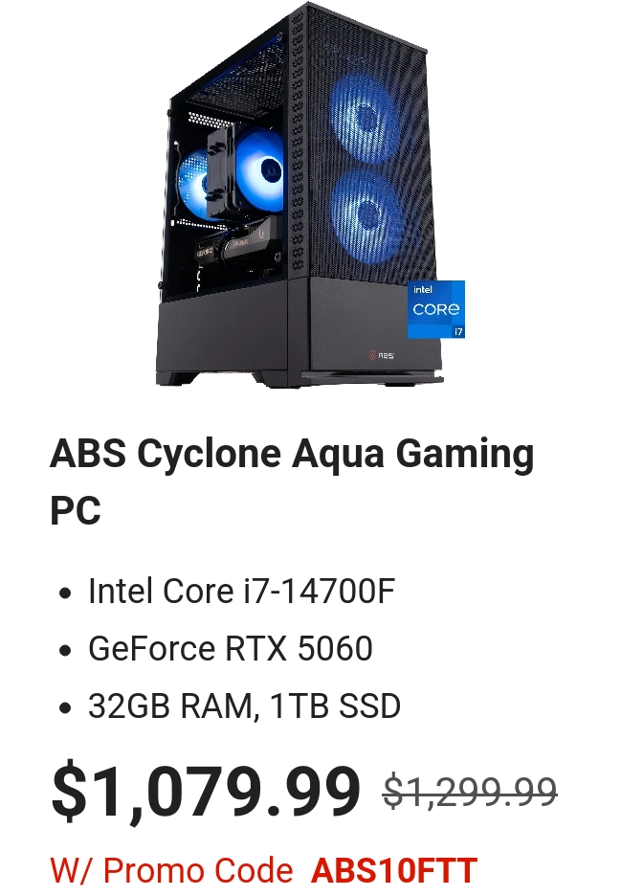Open the ABS Cyclone Aqua Gaming PC title
This screenshot has width=621, height=896.
[x=292, y=482]
